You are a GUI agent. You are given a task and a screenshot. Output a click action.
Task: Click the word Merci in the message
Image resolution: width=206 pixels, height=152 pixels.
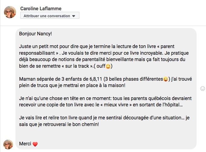(25, 144)
